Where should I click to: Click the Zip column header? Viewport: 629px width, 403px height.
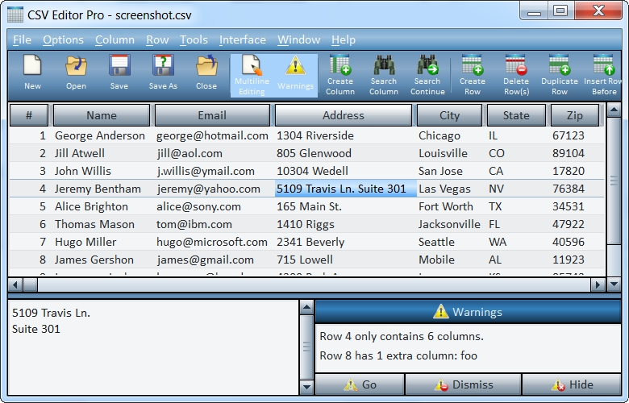coord(575,115)
